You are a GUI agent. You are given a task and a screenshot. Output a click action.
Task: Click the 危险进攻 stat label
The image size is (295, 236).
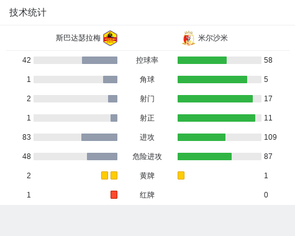point(147,157)
